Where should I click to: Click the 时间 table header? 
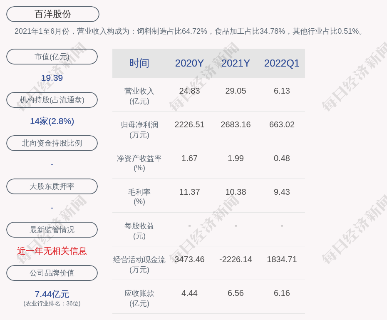pos(139,63)
